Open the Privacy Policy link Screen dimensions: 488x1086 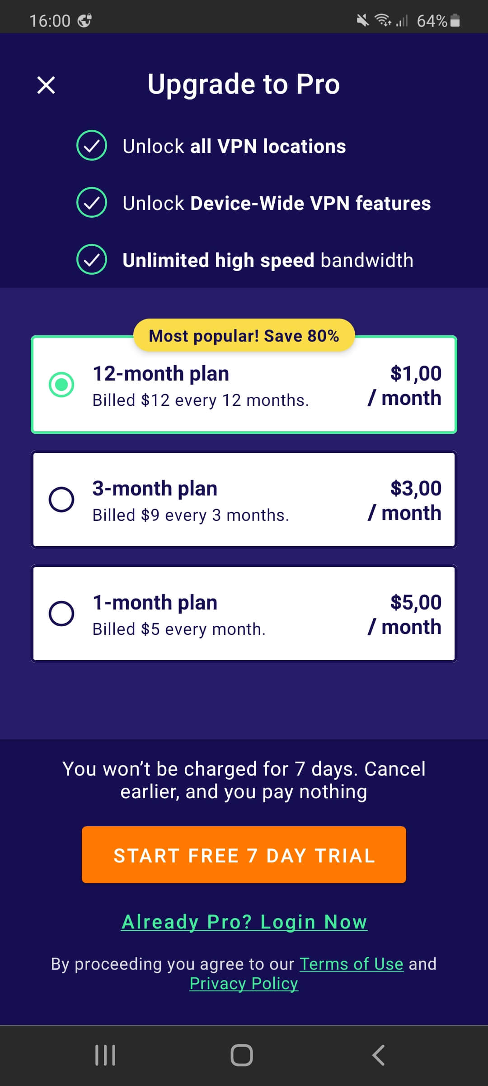244,984
